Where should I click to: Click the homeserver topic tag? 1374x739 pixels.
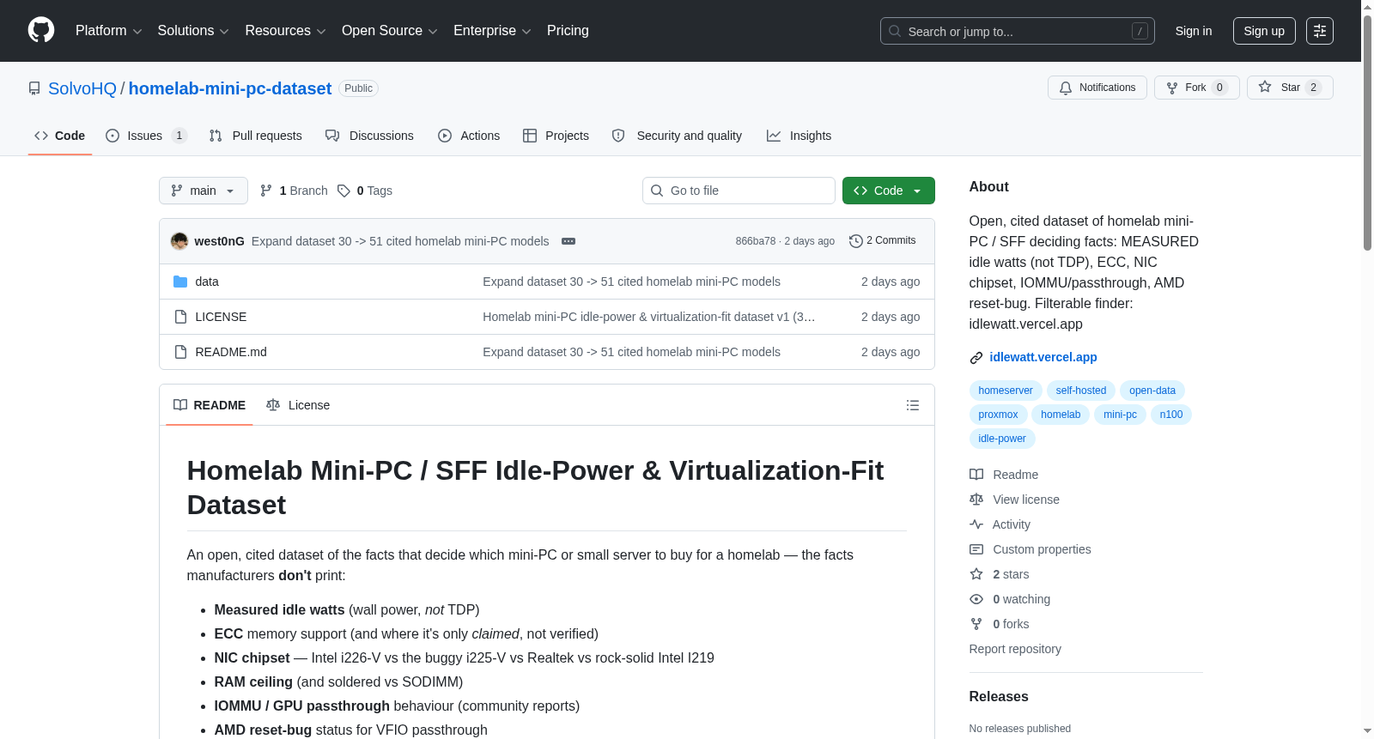(x=1006, y=391)
